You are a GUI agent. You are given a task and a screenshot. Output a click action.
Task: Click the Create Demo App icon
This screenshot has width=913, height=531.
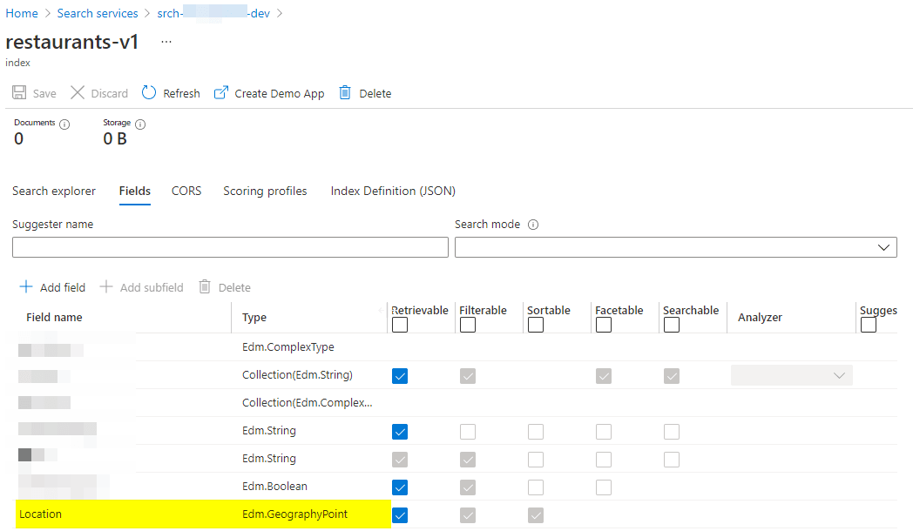click(221, 93)
